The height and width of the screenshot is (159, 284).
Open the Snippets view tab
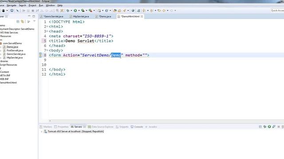pos(122,127)
